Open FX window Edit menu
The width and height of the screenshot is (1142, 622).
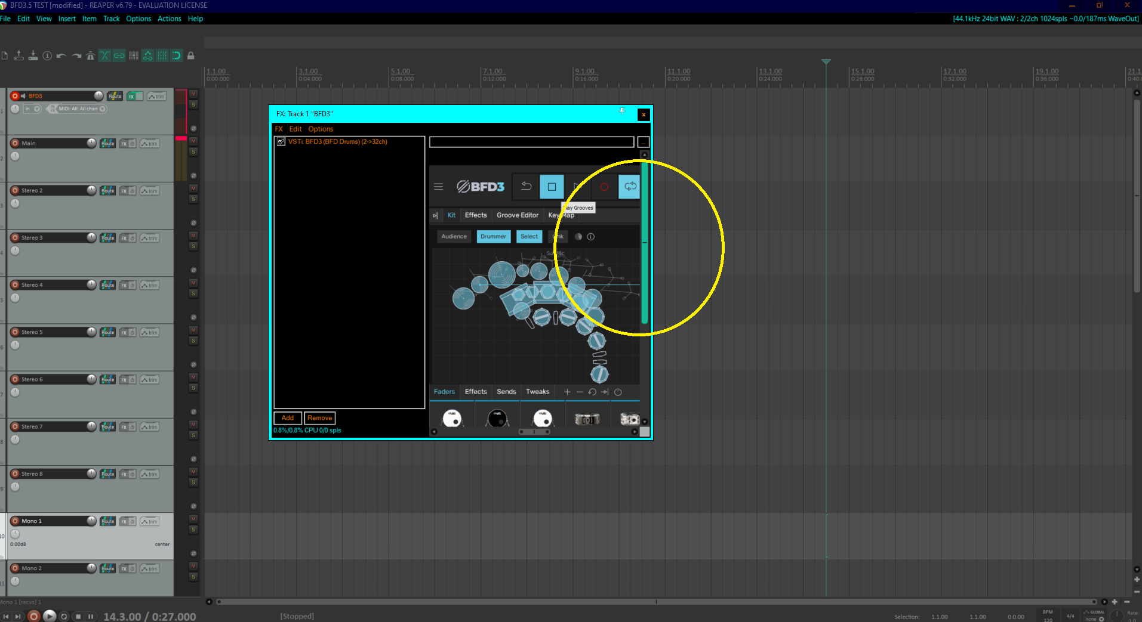[x=295, y=129]
